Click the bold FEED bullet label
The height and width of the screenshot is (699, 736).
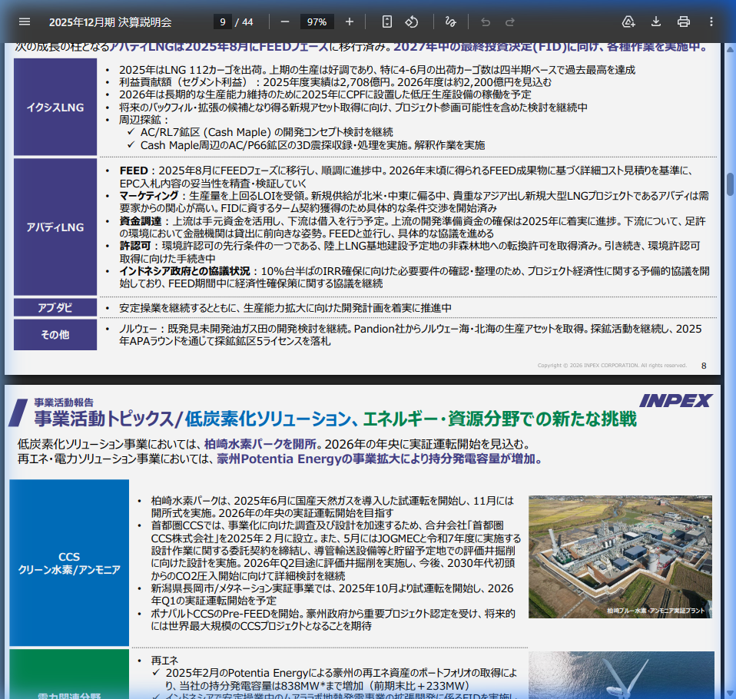(134, 171)
